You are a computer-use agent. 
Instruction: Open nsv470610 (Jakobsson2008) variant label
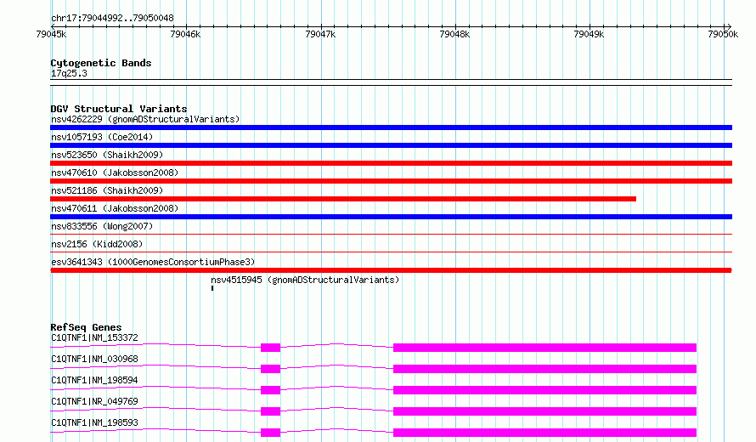(x=115, y=173)
